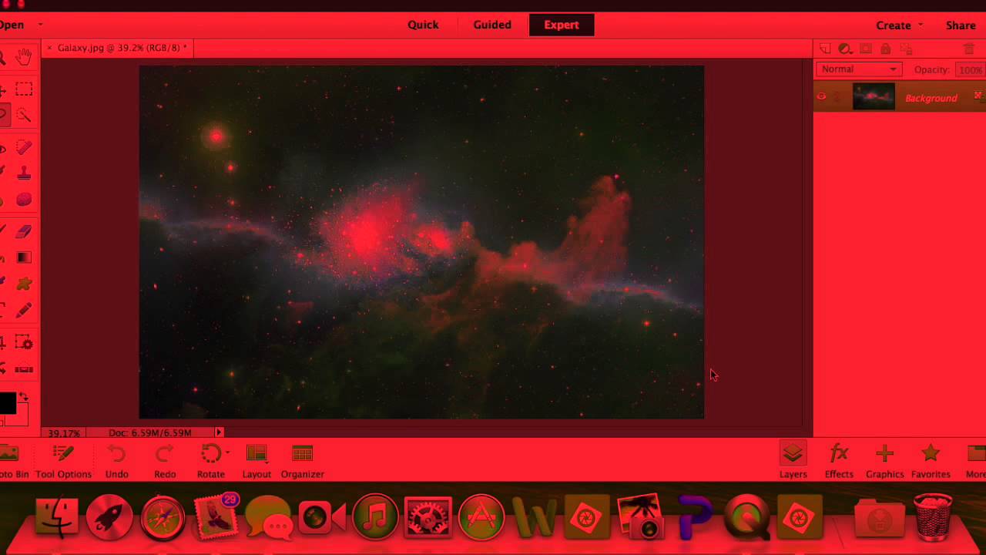Click the foreground black color swatch
The width and height of the screenshot is (986, 555).
click(x=6, y=403)
